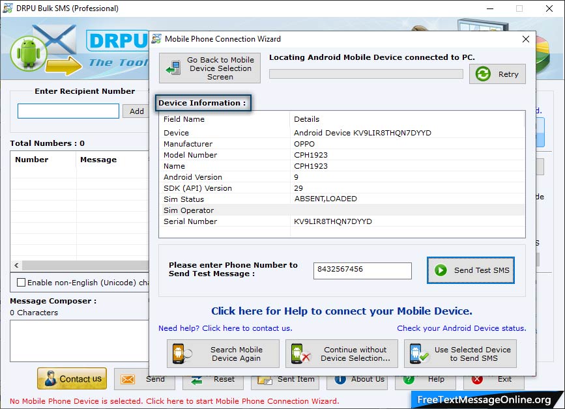
Task: Click the Message column header in main window
Action: (x=113, y=160)
